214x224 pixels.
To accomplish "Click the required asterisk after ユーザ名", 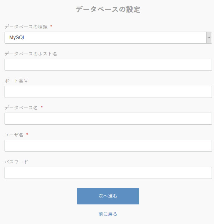I will pyautogui.click(x=27, y=135).
